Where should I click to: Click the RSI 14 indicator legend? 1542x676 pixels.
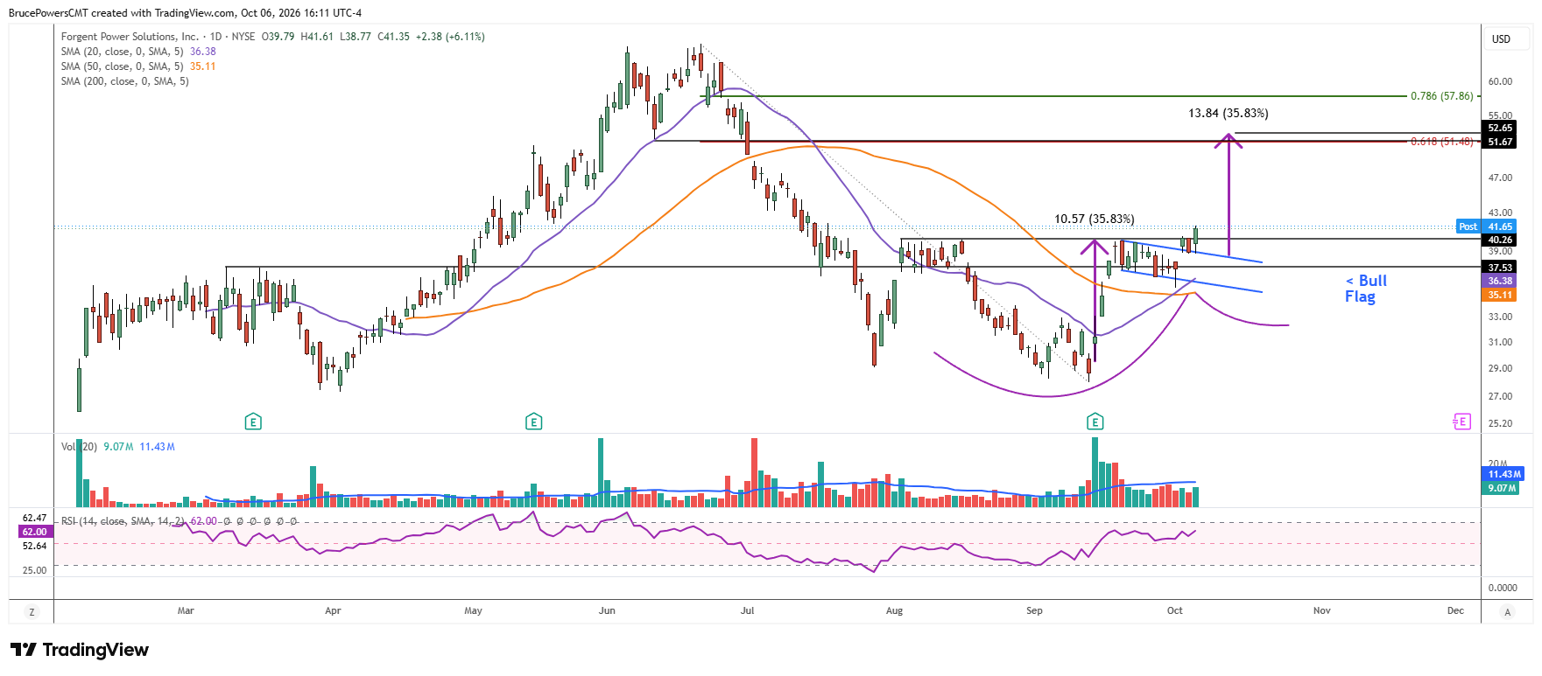click(x=179, y=521)
